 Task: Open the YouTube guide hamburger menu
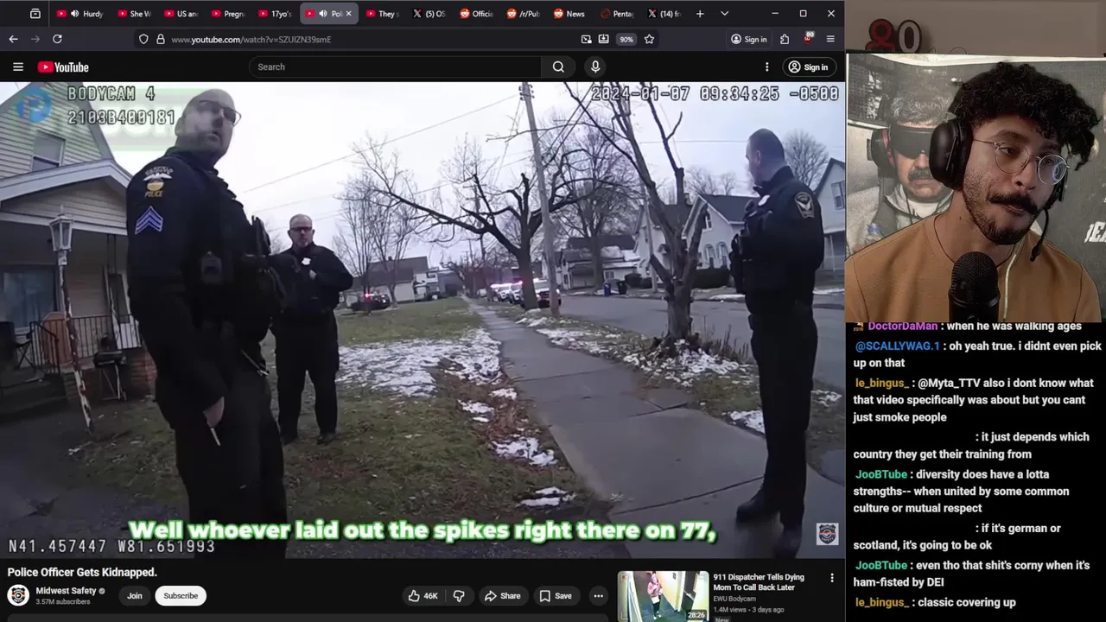pos(17,67)
